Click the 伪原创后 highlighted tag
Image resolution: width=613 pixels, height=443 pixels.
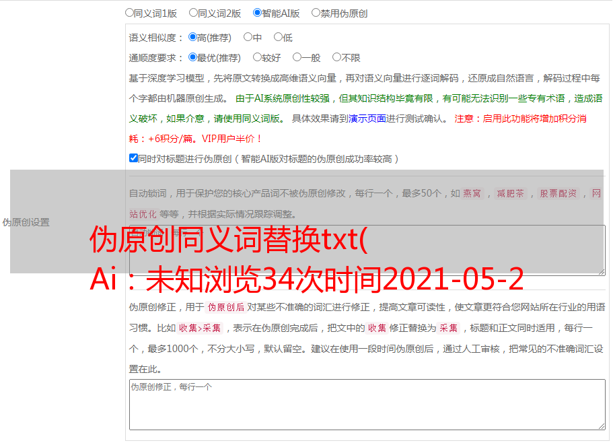(226, 307)
